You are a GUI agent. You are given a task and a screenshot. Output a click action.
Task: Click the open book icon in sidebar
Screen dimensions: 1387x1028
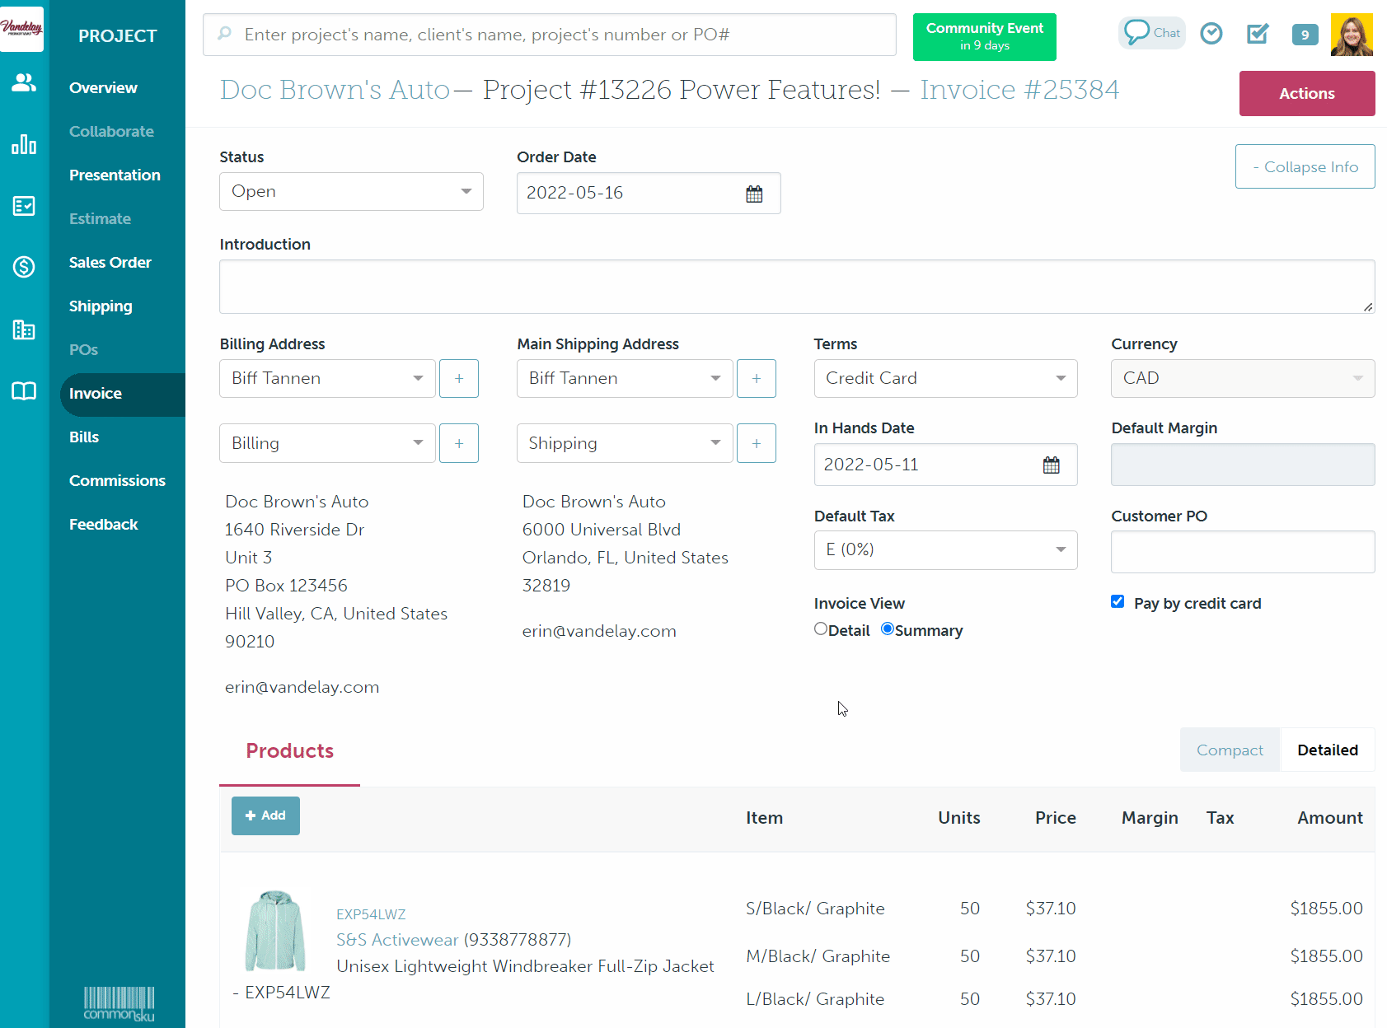point(24,391)
